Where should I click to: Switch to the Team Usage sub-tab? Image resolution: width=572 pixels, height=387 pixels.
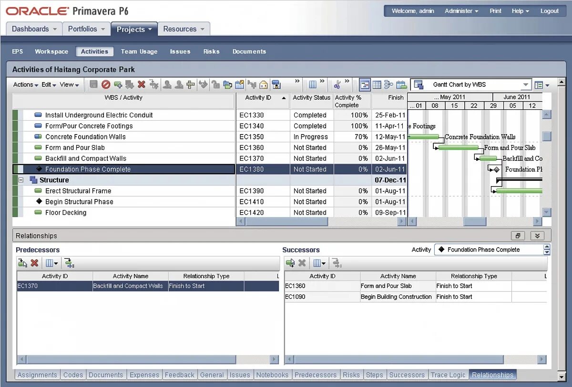pyautogui.click(x=139, y=52)
